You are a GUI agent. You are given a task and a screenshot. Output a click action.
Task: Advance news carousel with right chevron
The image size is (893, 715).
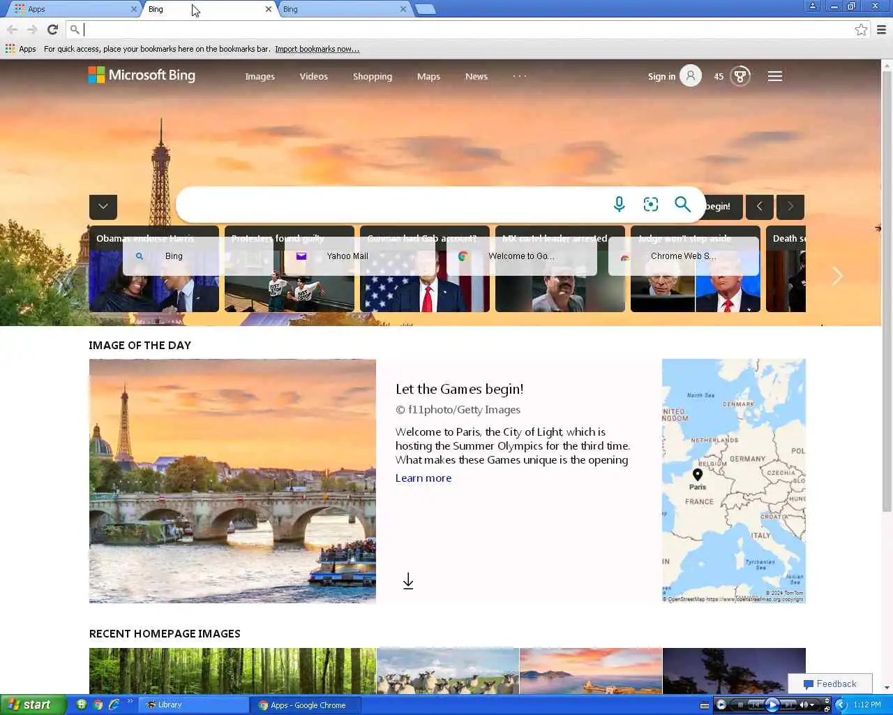point(838,276)
